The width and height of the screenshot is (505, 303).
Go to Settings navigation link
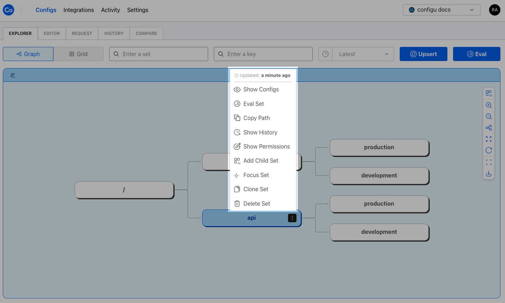click(138, 10)
